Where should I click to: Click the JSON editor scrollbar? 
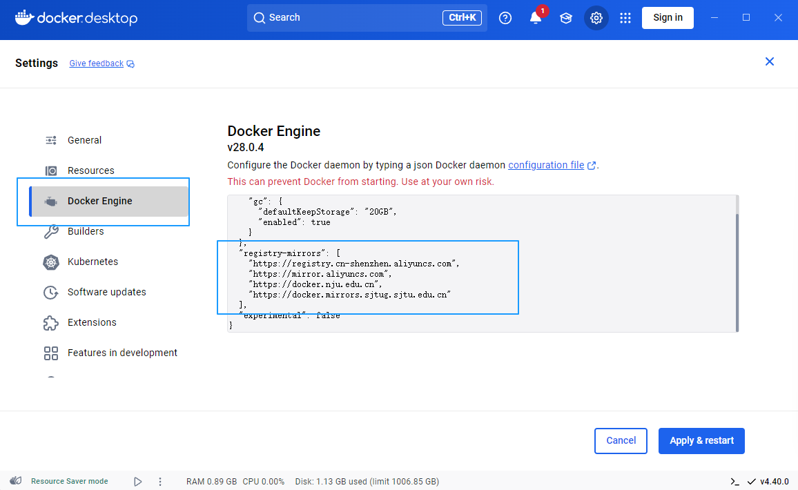[737, 272]
